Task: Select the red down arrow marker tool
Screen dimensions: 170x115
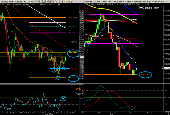Action: point(62,2)
